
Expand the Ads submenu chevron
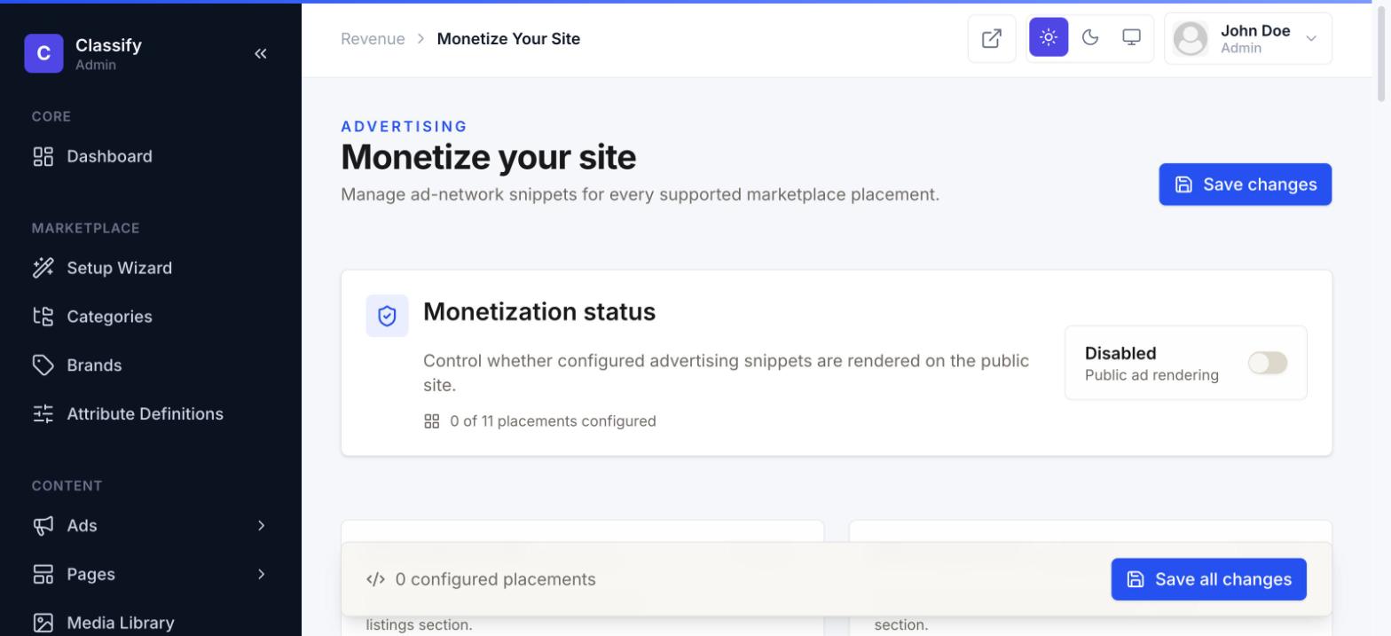261,526
